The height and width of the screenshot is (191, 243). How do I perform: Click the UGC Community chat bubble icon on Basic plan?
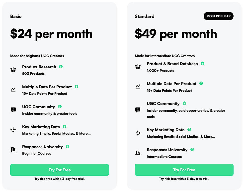[13, 110]
